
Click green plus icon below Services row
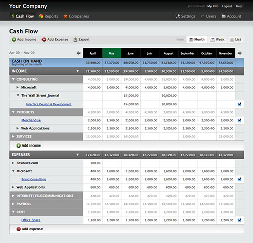click(x=18, y=145)
